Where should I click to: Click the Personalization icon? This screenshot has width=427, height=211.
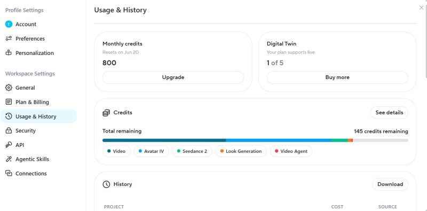[9, 53]
